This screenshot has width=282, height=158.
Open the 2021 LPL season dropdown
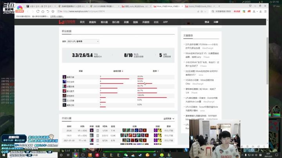(83, 41)
